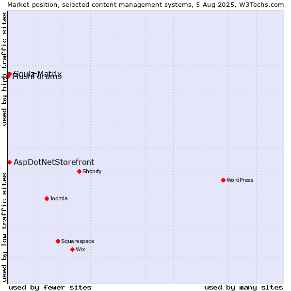Viewport: 291px width, 291px height.
Task: Click the WordPress label
Action: (x=240, y=180)
